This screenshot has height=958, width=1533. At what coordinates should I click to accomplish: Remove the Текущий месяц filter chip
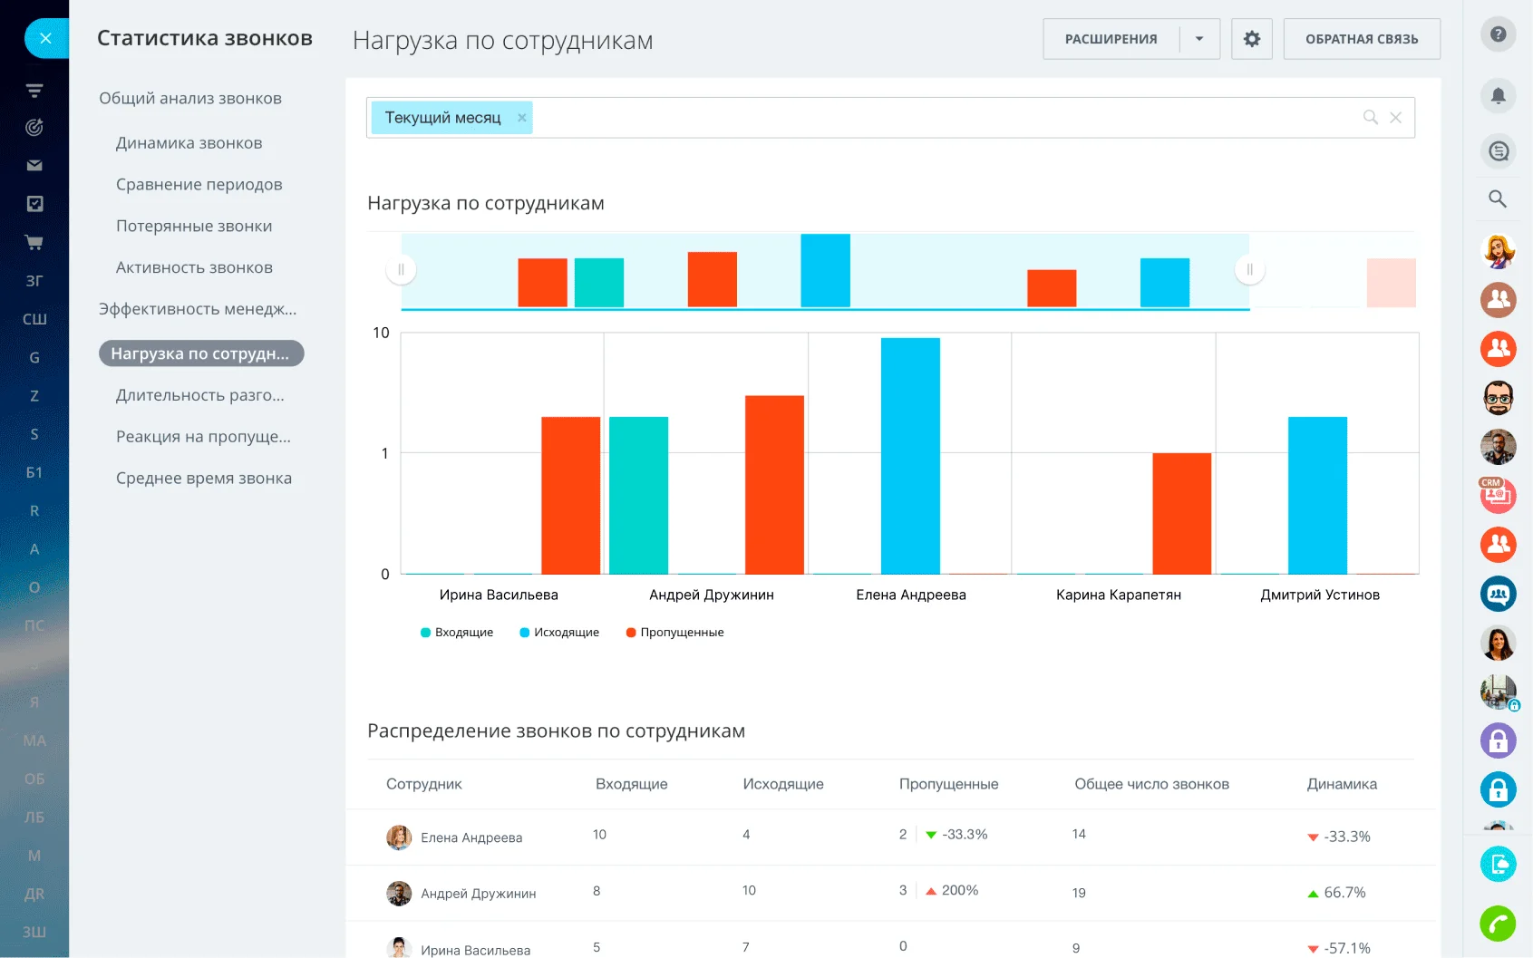pos(522,117)
